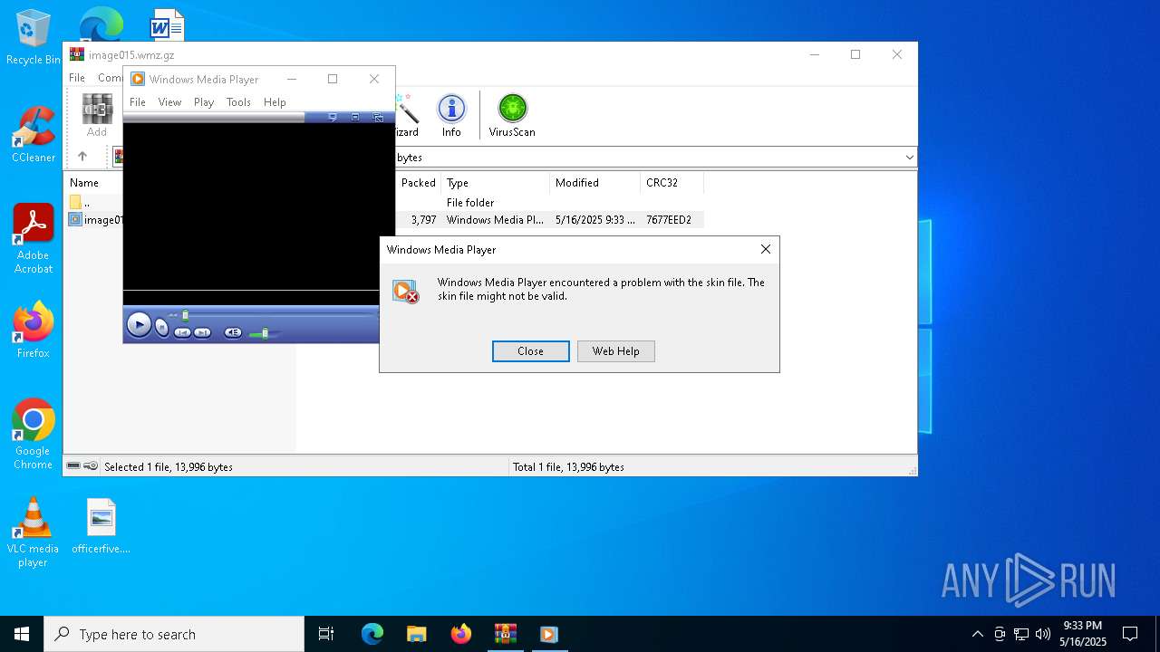Image resolution: width=1160 pixels, height=652 pixels.
Task: Switch to WinRAR on the taskbar
Action: (x=505, y=634)
